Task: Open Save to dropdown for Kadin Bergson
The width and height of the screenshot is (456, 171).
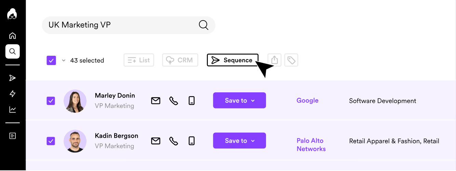Action: 239,141
